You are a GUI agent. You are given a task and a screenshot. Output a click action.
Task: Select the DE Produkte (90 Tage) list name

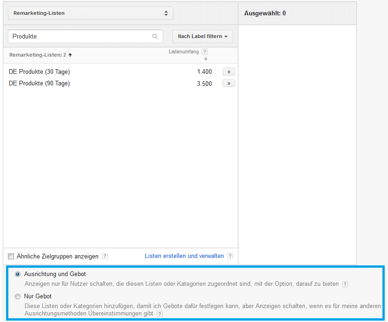(39, 84)
